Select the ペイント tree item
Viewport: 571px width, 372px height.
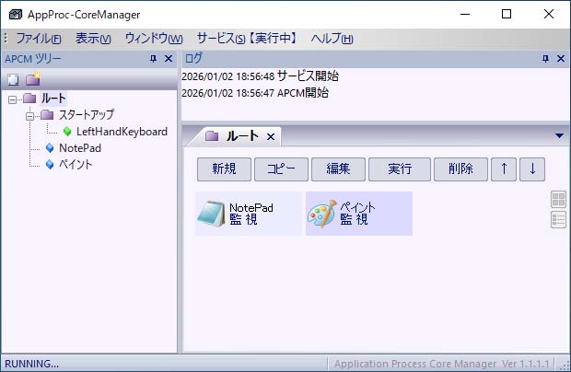tap(76, 165)
